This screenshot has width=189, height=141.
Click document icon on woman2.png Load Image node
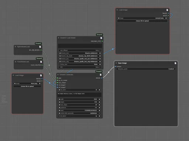tap(167, 10)
